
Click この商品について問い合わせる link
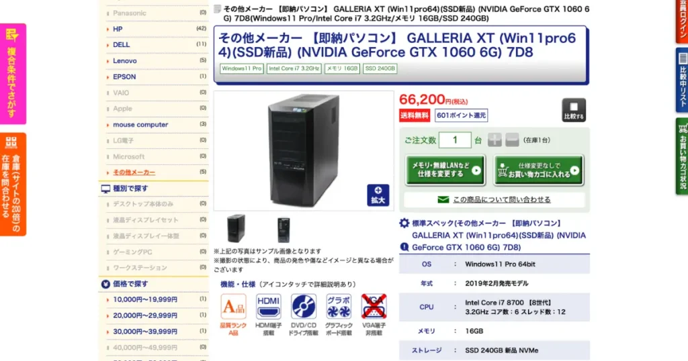coord(501,199)
